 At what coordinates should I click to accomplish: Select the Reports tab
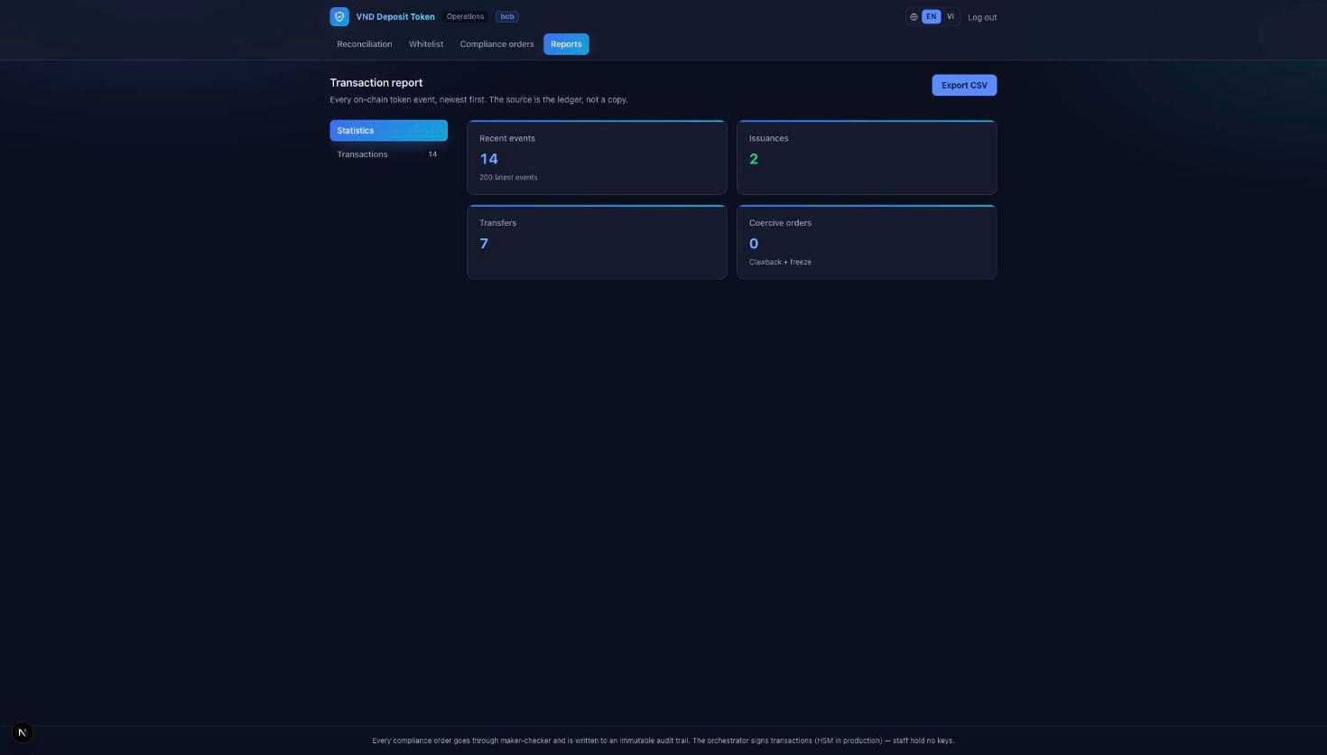566,44
